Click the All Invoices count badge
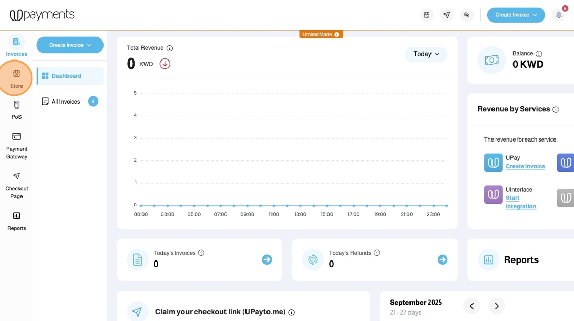574x321 pixels. point(93,102)
